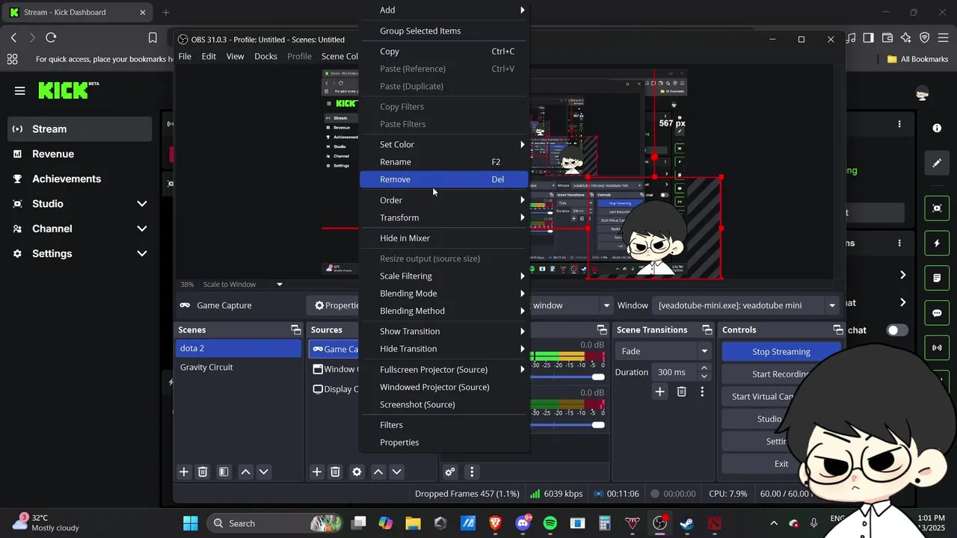Viewport: 957px width, 538px height.
Task: Open source properties gear in Sources panel
Action: coord(357,472)
